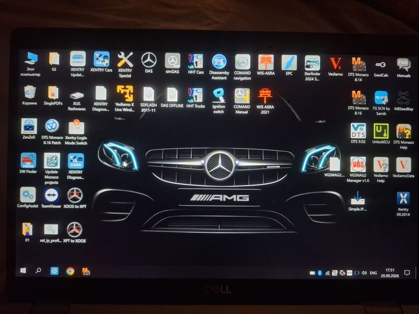Open DTS Monaco taskbar icon

coord(86,271)
